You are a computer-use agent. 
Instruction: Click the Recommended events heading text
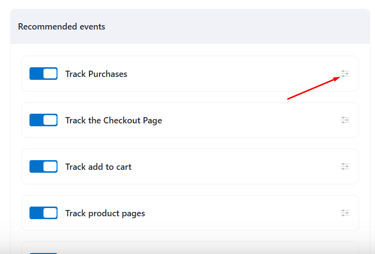click(61, 27)
